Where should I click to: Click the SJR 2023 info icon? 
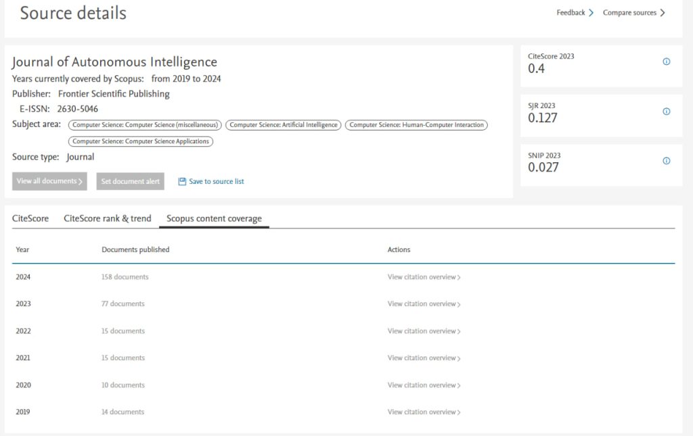click(666, 112)
